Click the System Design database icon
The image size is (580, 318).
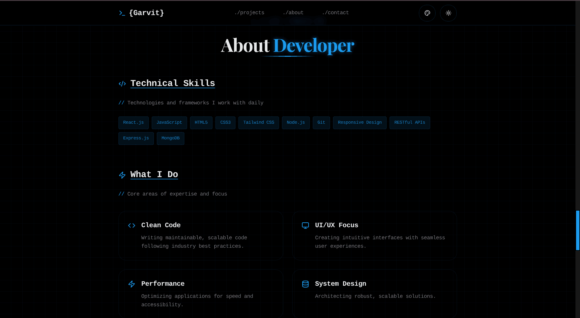pos(305,284)
